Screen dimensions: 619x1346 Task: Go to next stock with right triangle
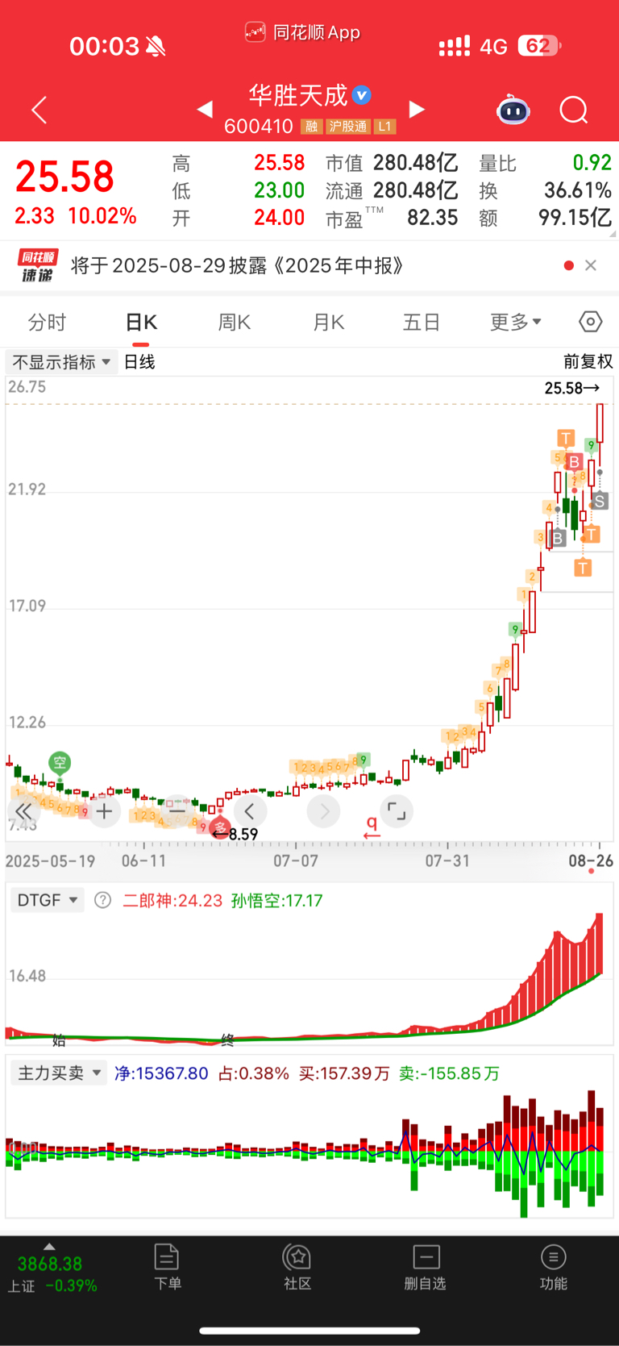(x=417, y=109)
